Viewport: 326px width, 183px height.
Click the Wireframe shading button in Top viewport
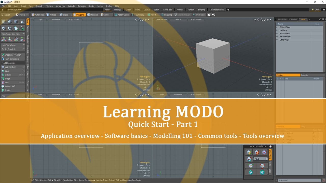[56, 20]
